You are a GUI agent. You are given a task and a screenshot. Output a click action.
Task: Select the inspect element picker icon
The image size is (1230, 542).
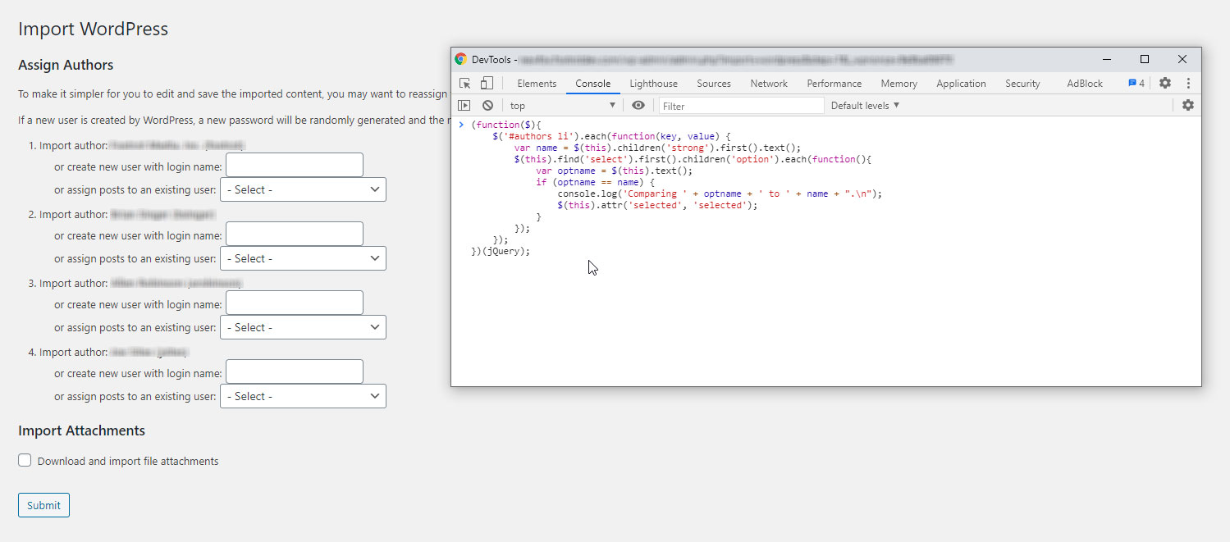465,83
